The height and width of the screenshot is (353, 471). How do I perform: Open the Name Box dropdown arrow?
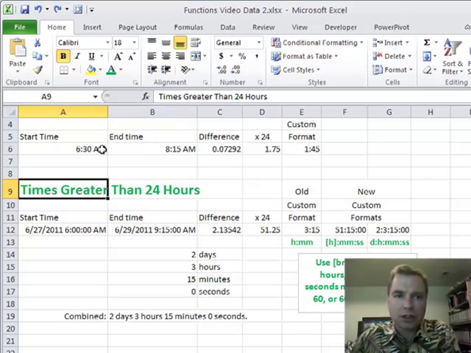(x=95, y=97)
